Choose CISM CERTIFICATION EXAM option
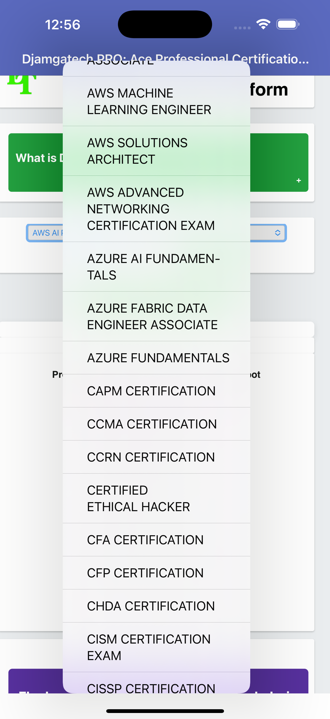 coord(156,647)
